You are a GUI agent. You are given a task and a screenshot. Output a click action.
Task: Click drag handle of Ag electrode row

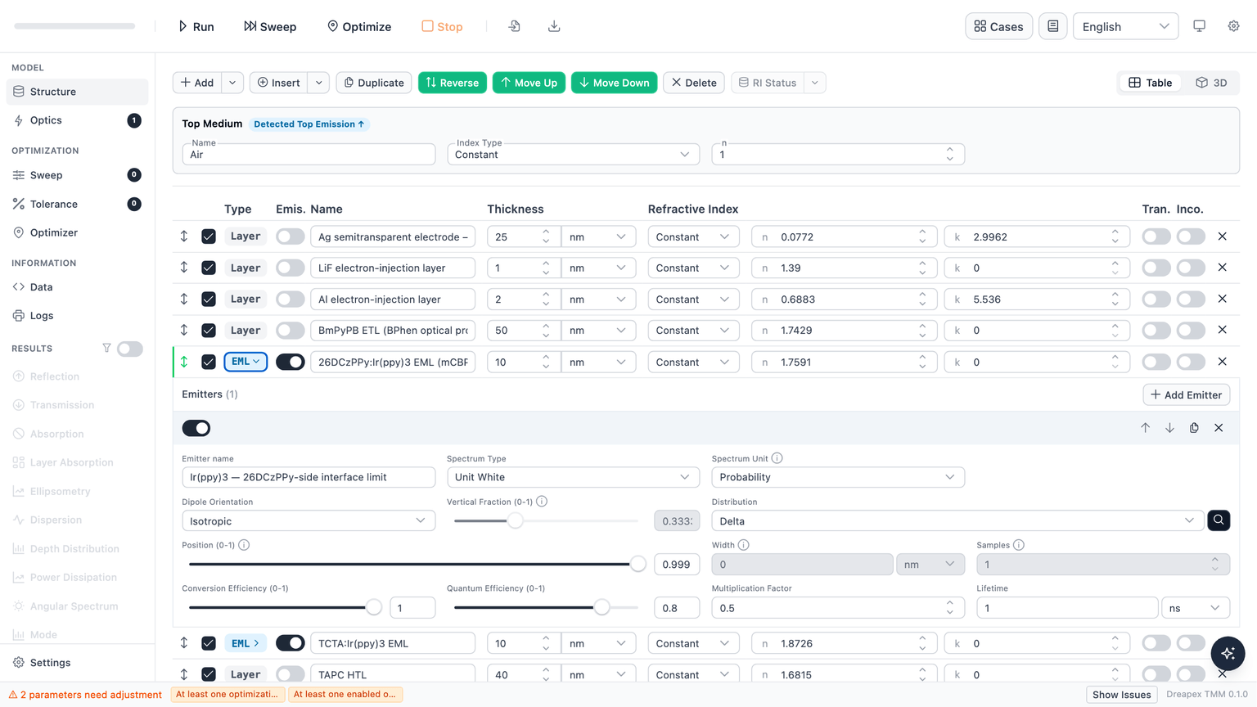pos(184,236)
